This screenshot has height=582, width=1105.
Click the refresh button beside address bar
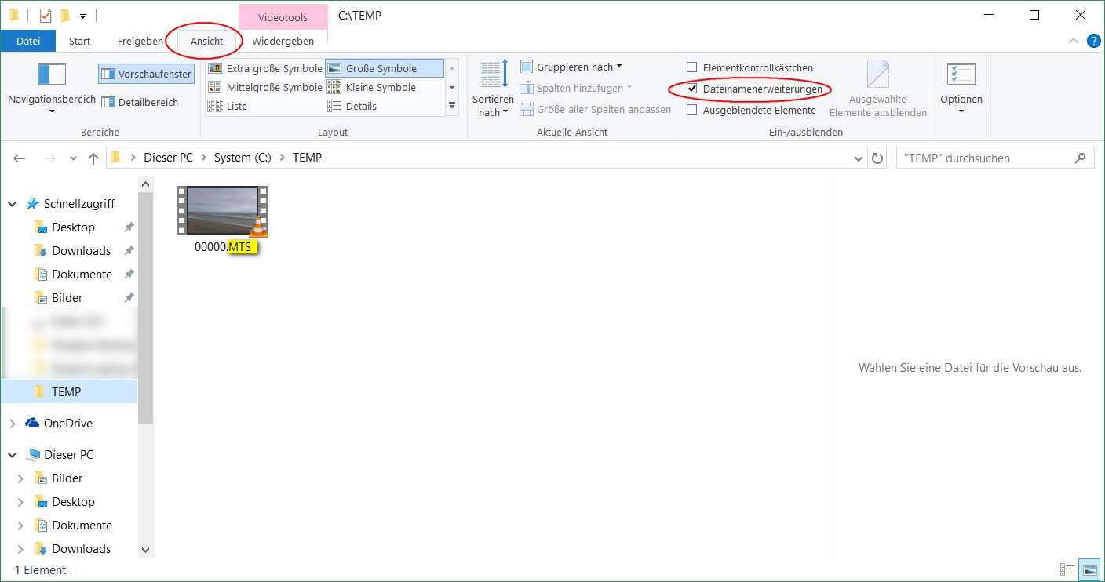(x=877, y=158)
